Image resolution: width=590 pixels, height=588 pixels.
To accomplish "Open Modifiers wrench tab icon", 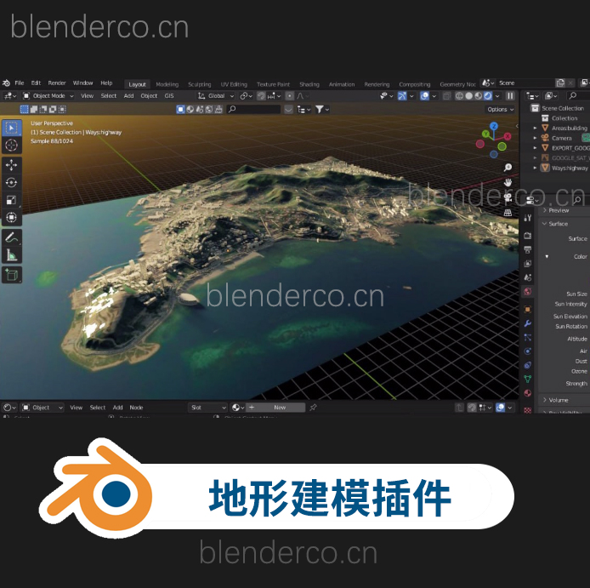I will (528, 323).
